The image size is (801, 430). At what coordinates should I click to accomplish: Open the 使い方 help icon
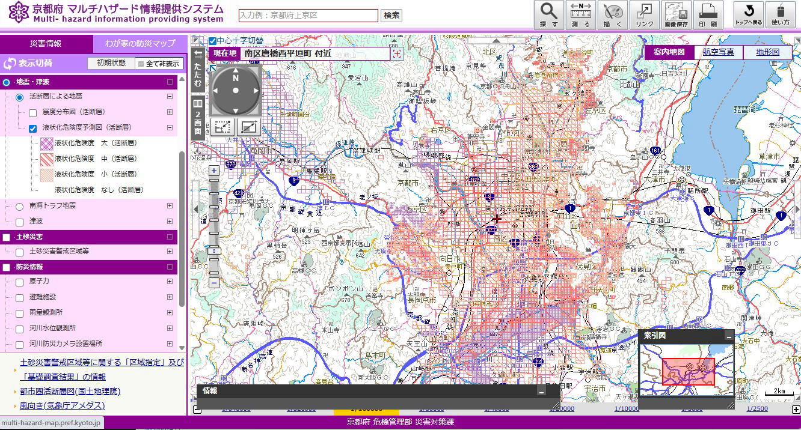780,15
